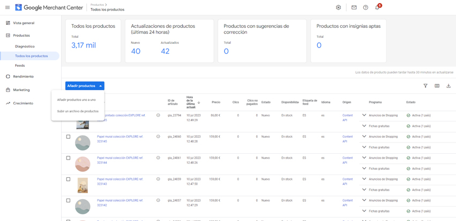Expand Anuncios de Shopping for gla_24060

[364, 137]
